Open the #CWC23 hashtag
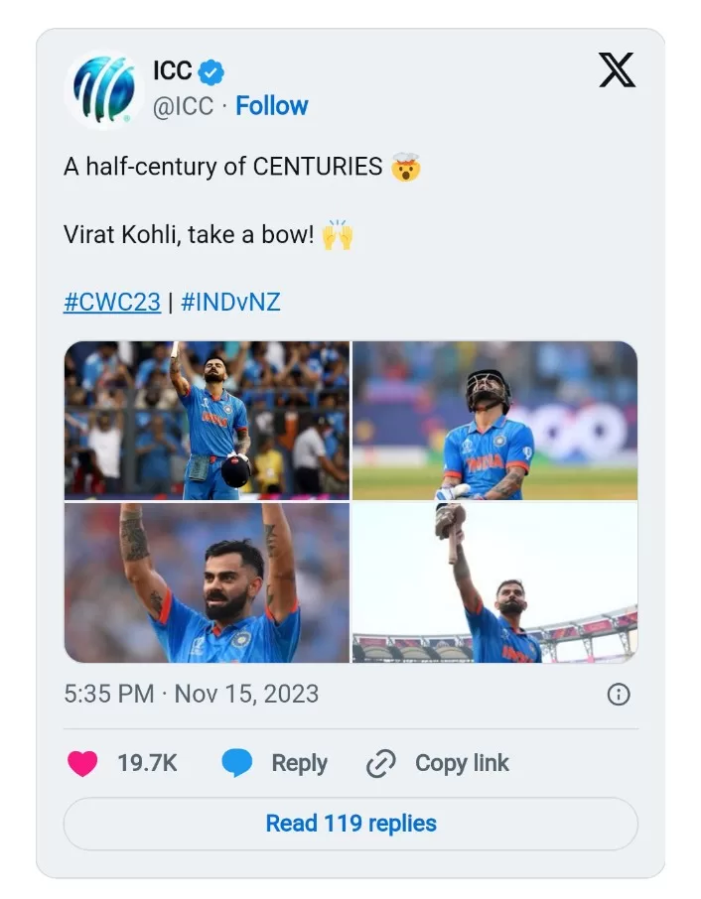 coord(112,302)
